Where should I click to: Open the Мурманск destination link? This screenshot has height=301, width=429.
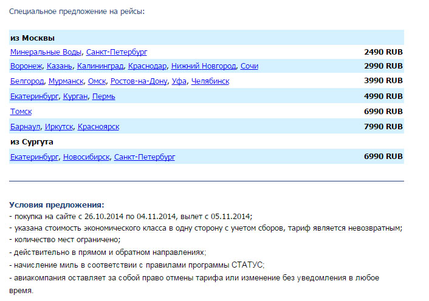point(66,81)
